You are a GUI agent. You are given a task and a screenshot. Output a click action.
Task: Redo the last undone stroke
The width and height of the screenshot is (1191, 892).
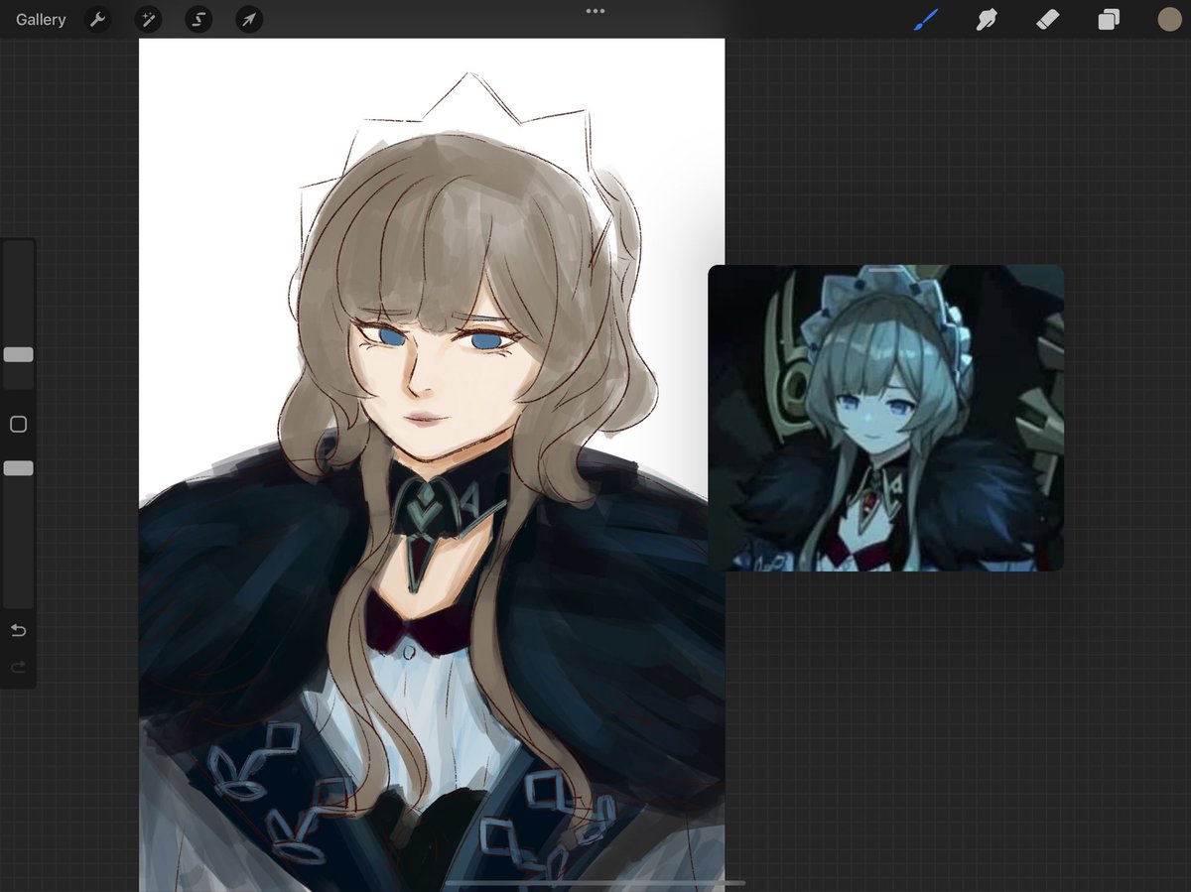pos(18,668)
